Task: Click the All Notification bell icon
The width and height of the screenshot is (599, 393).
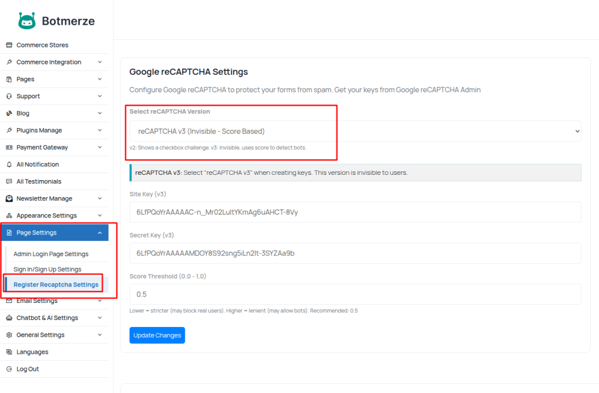Action: pyautogui.click(x=9, y=165)
